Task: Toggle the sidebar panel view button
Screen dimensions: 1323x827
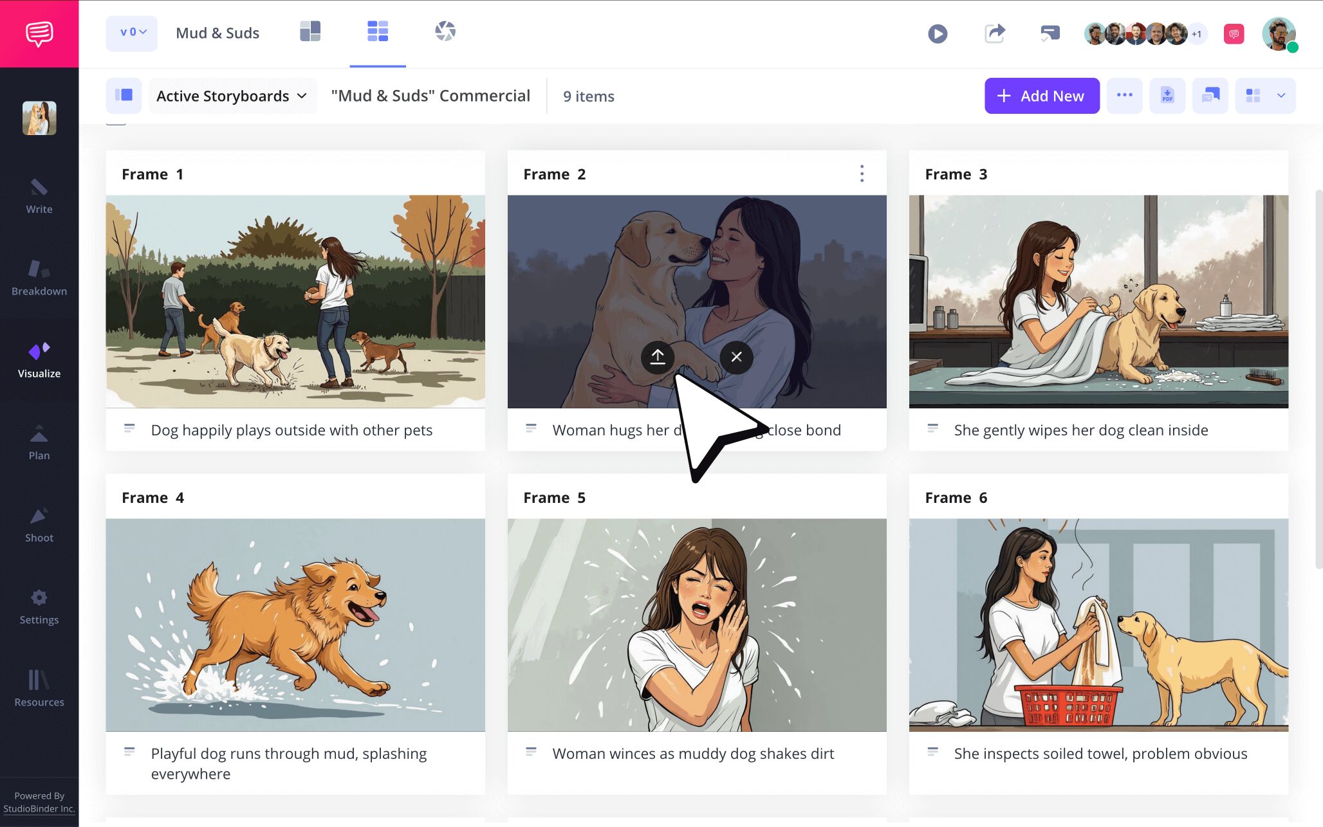Action: 124,96
